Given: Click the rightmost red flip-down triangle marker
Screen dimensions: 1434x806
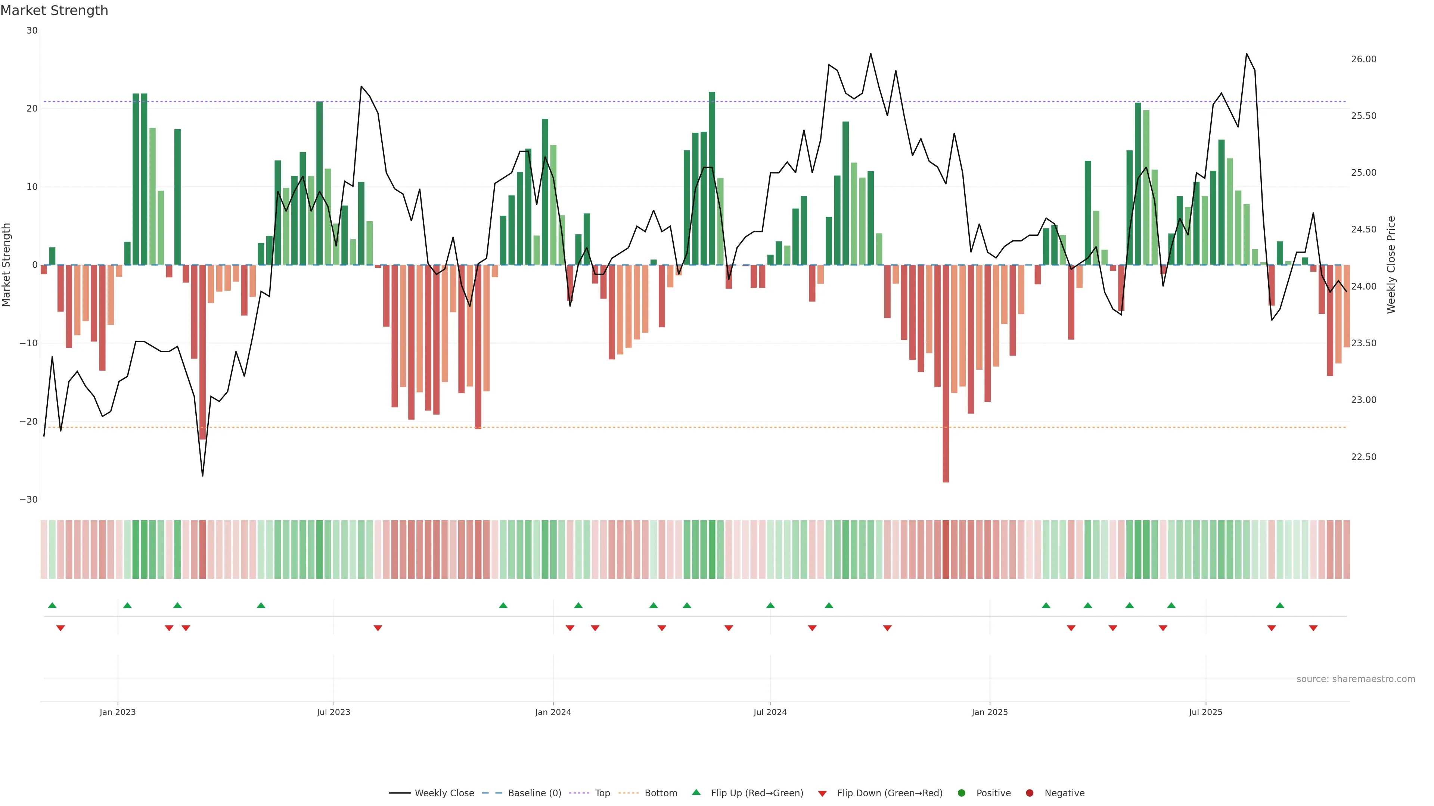Looking at the screenshot, I should 1313,628.
